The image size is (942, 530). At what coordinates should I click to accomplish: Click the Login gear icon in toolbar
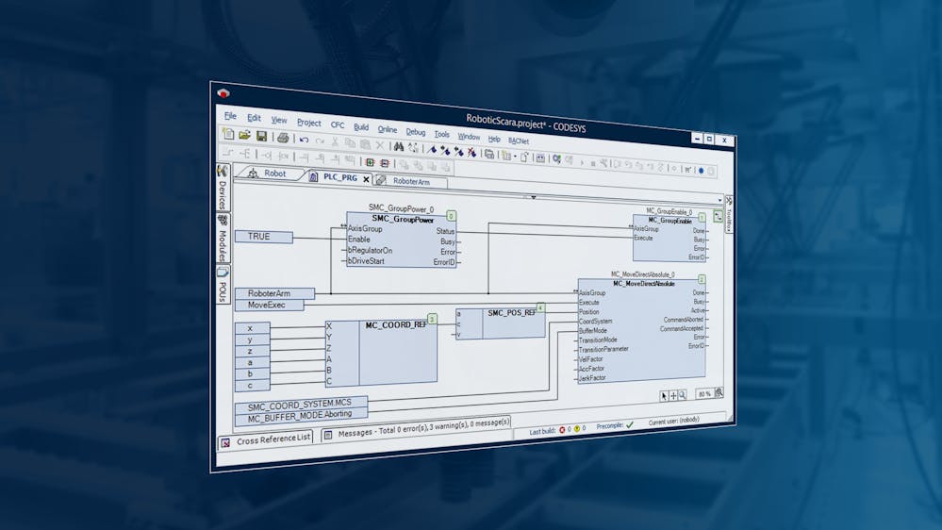(557, 158)
